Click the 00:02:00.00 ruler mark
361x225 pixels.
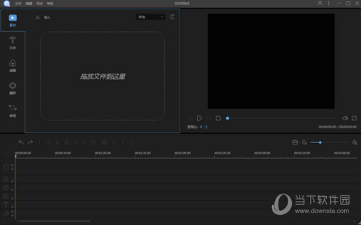point(182,153)
